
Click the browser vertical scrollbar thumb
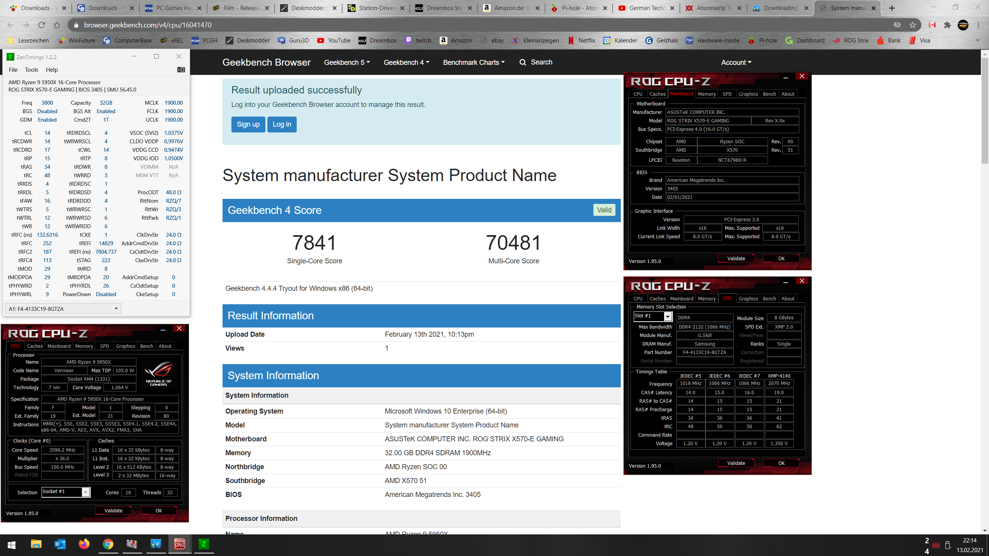[985, 110]
